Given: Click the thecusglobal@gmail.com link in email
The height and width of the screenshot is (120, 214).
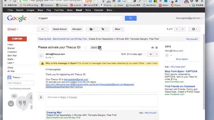Looking at the screenshot, I should pos(76,79).
